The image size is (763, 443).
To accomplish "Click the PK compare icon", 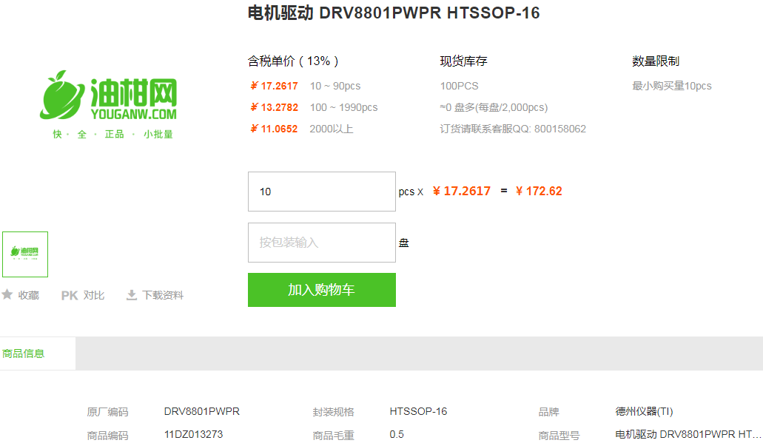I will pyautogui.click(x=70, y=296).
